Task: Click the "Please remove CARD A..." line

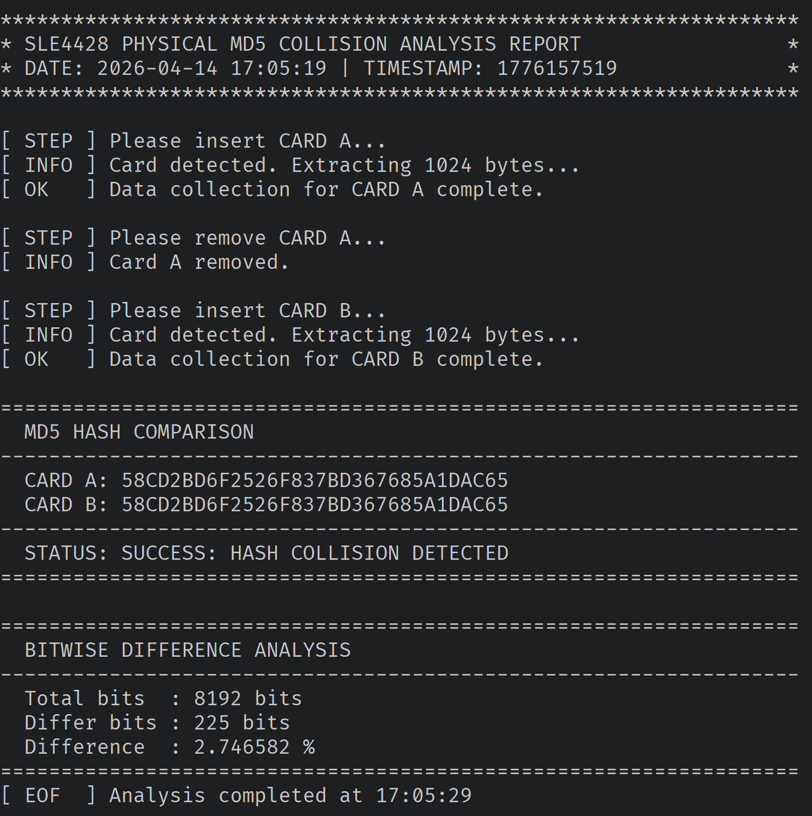Action: coord(247,238)
